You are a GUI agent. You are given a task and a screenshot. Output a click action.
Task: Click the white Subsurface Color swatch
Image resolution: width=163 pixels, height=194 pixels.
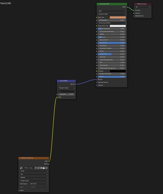[x=118, y=26]
